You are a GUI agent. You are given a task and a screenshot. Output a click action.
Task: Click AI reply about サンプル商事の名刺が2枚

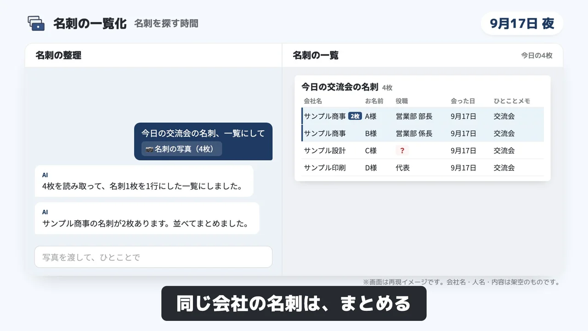pos(147,218)
